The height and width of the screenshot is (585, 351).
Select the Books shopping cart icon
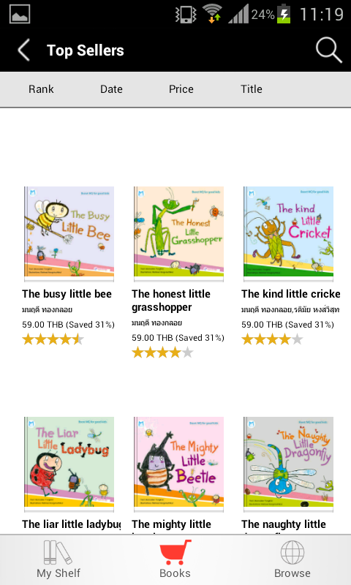(175, 552)
